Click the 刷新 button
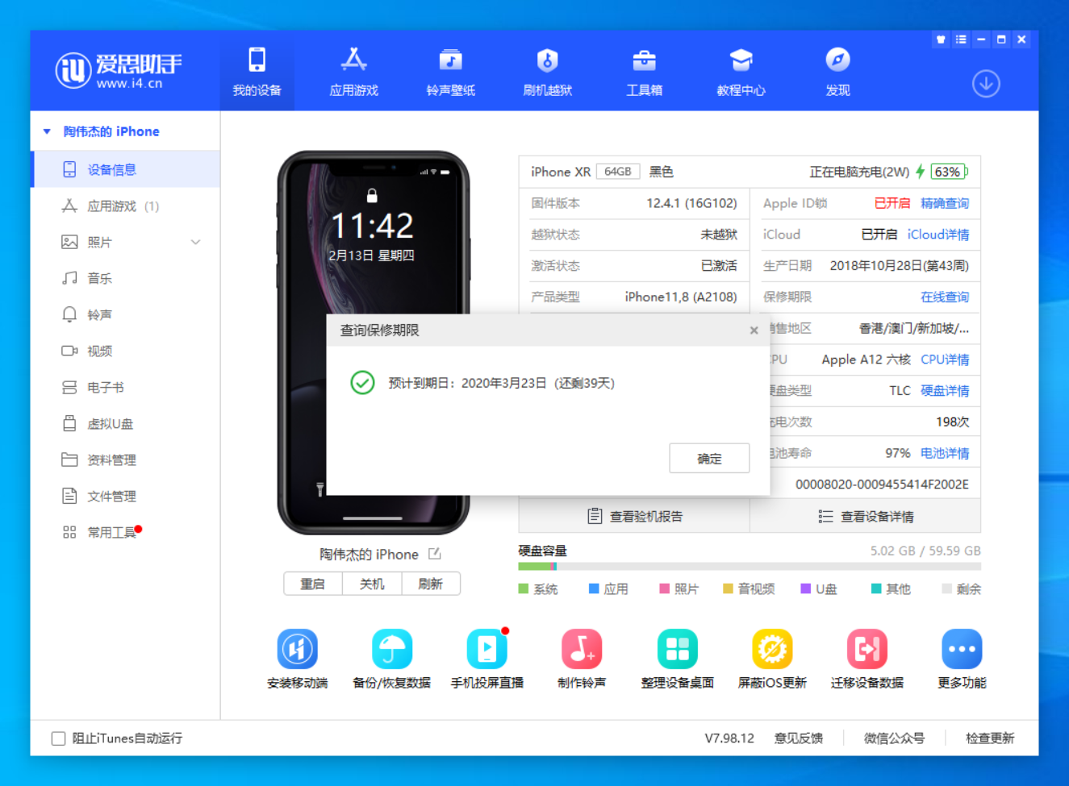The image size is (1069, 786). [431, 584]
